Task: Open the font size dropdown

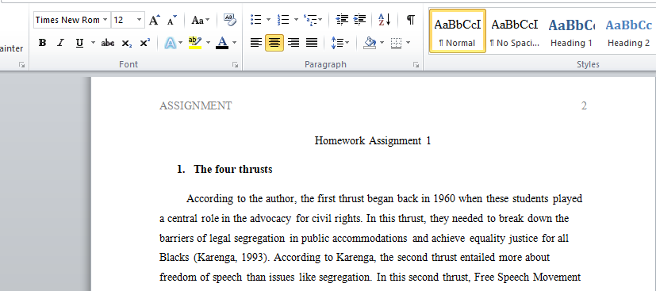Action: pyautogui.click(x=140, y=20)
